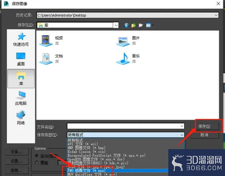Image resolution: width=225 pixels, height=176 pixels.
Task: Click the 保存(S) button
Action: point(205,126)
